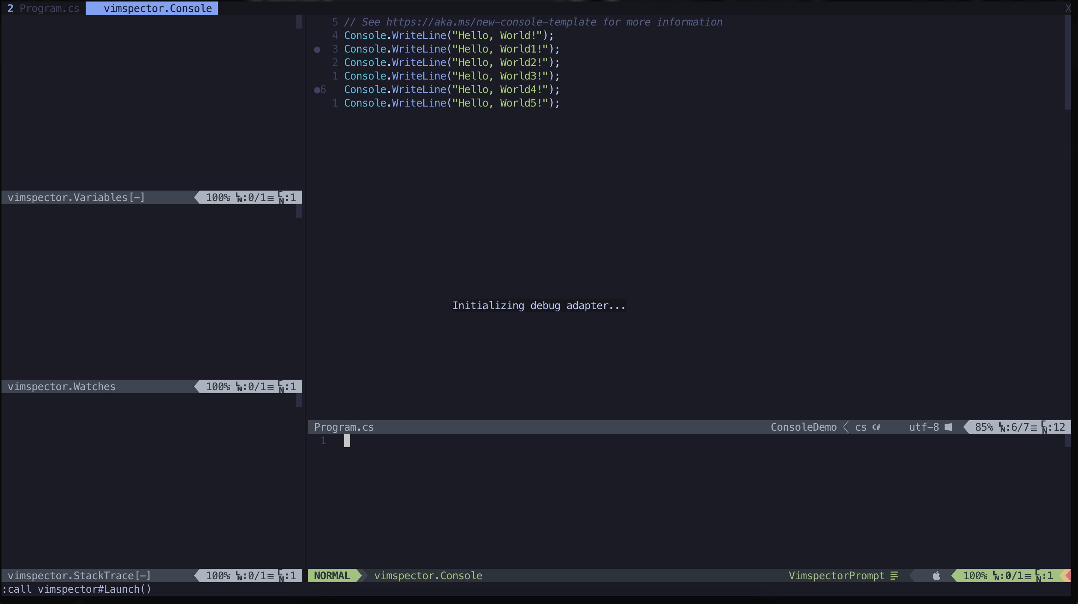Click the chevron separator after ConsoleDemo

846,427
